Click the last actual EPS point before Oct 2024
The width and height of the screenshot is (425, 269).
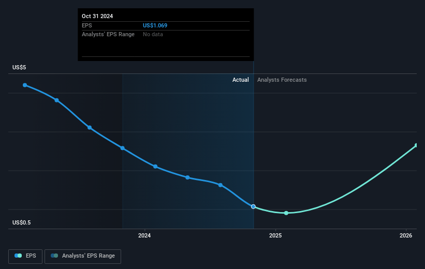(221, 185)
